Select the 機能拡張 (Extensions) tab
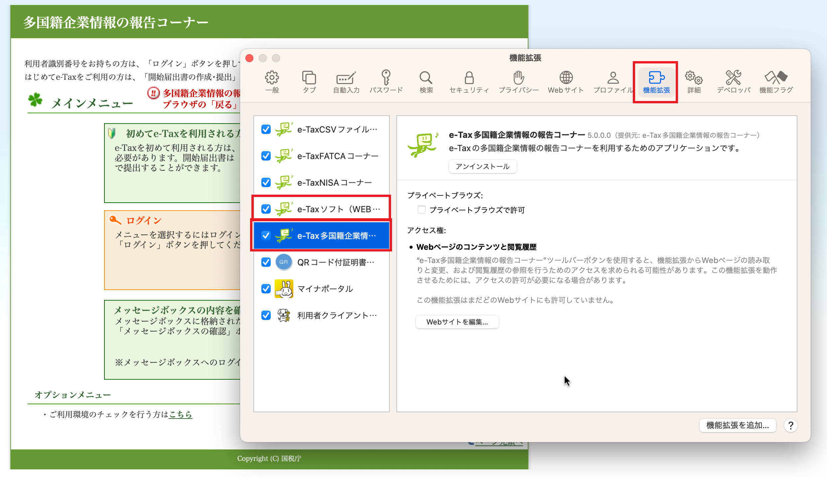Viewport: 827px width, 477px height. [656, 82]
